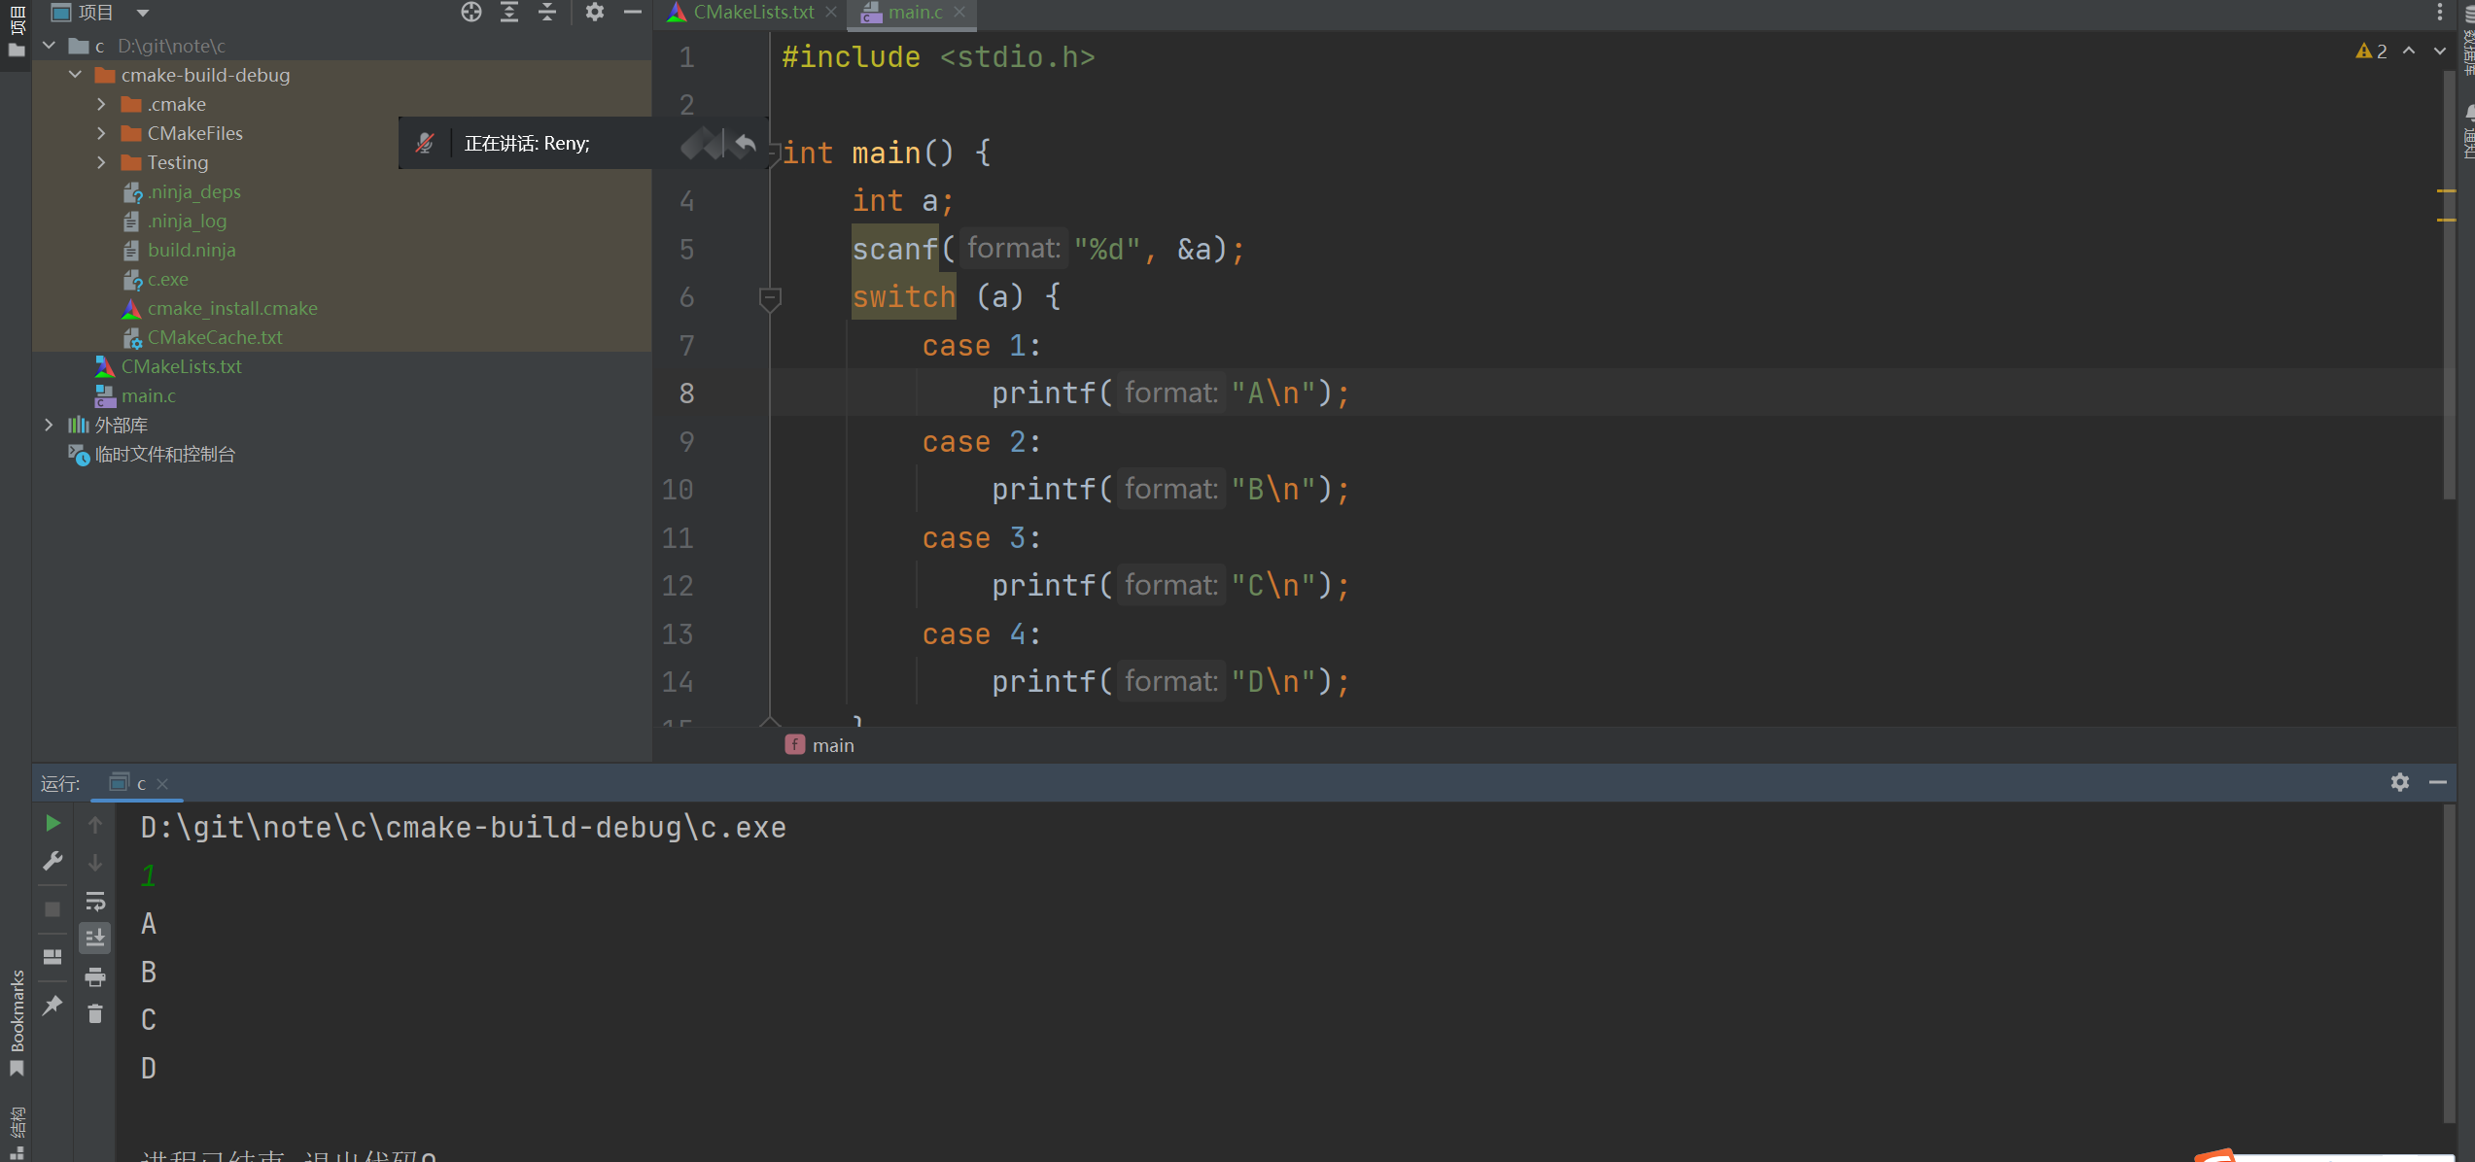
Task: Toggle soft-wrap in run console
Action: point(95,901)
